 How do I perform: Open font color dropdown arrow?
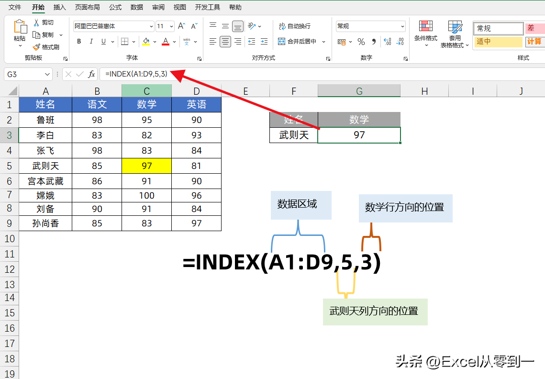point(175,42)
